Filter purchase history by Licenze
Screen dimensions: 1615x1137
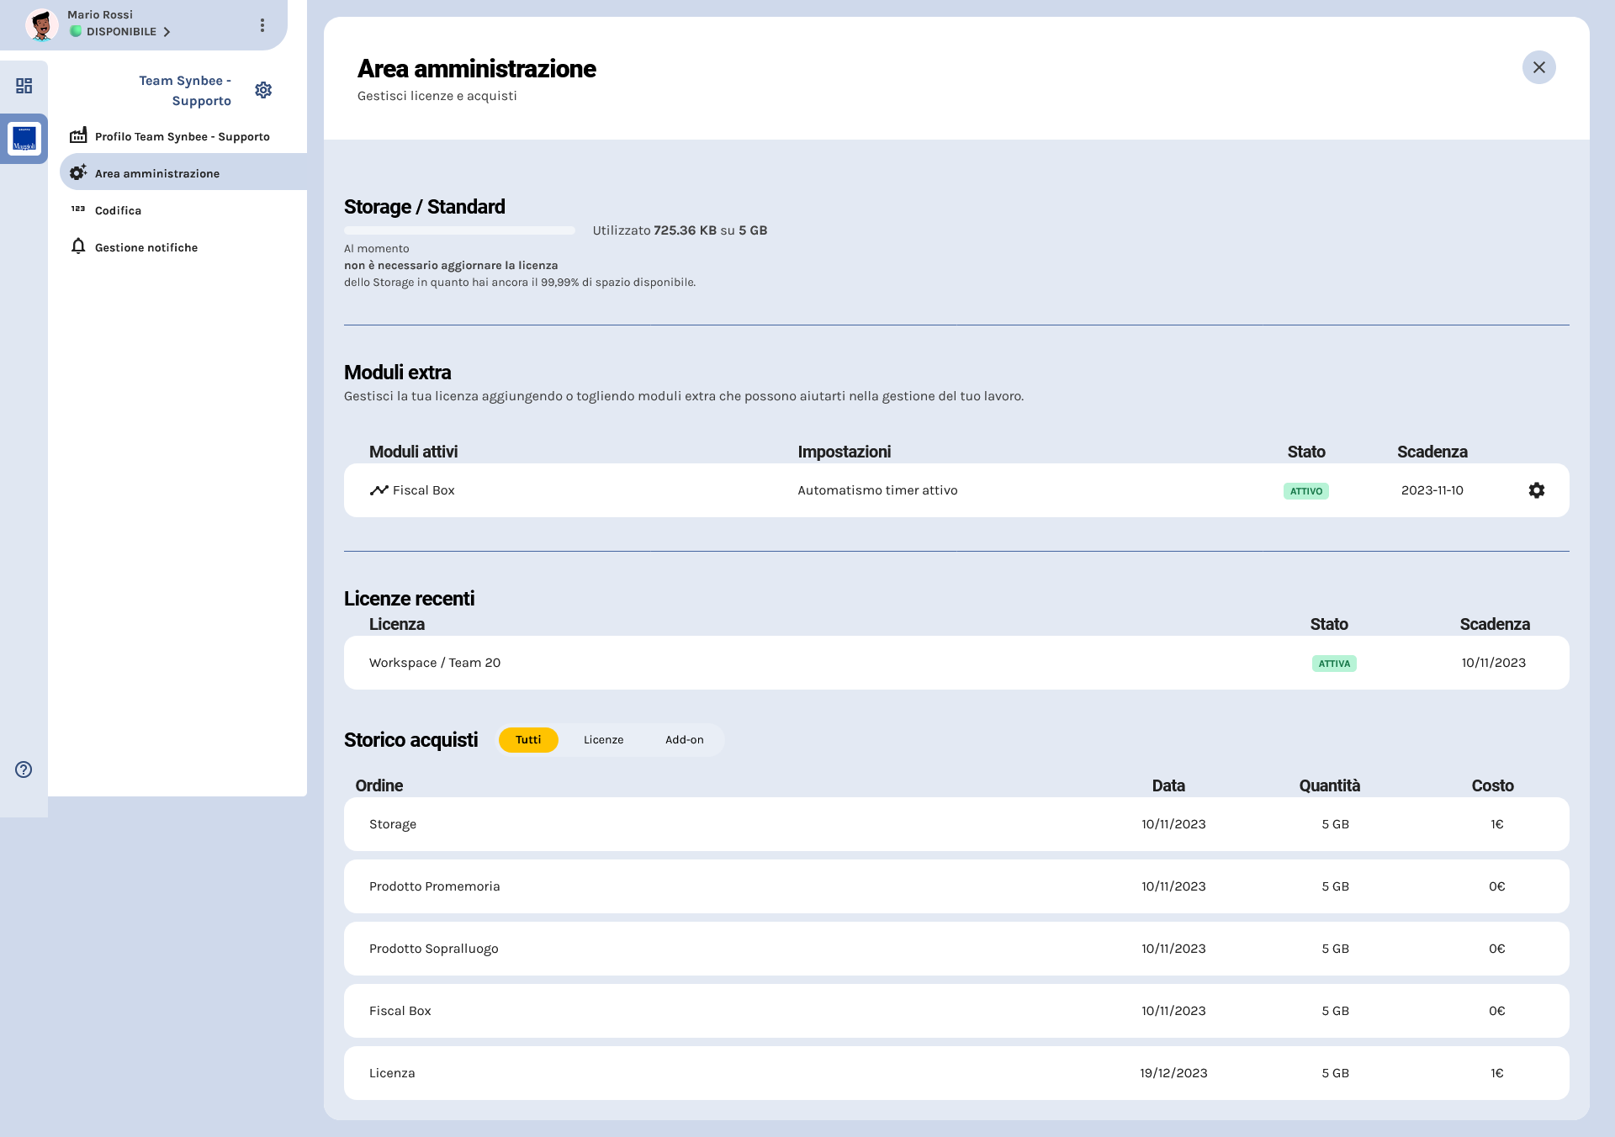603,740
